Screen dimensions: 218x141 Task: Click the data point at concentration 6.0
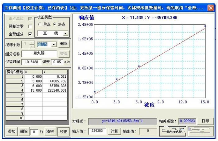(139, 66)
